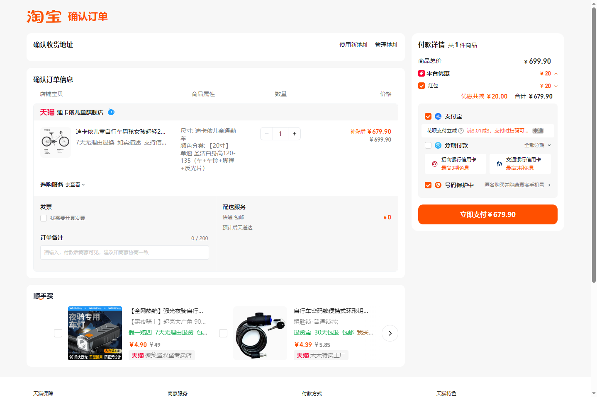Click the 天猫特色 footer heading

pyautogui.click(x=446, y=394)
